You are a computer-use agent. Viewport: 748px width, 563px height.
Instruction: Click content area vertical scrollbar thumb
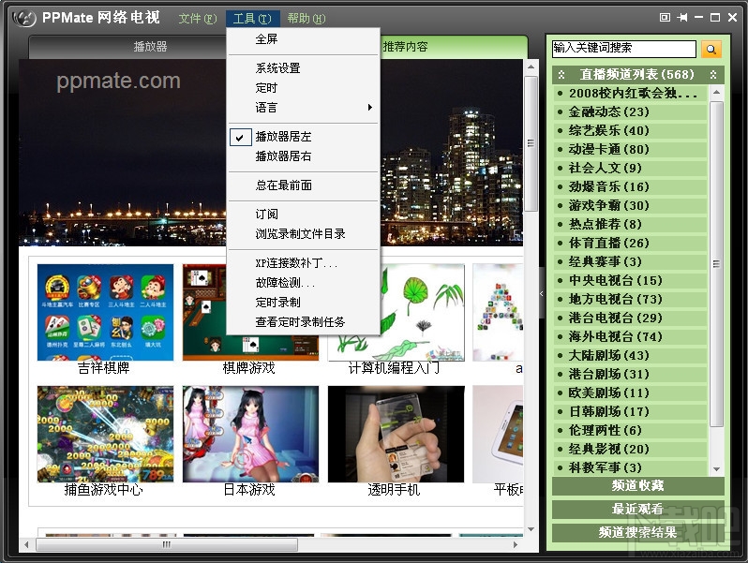point(531,143)
